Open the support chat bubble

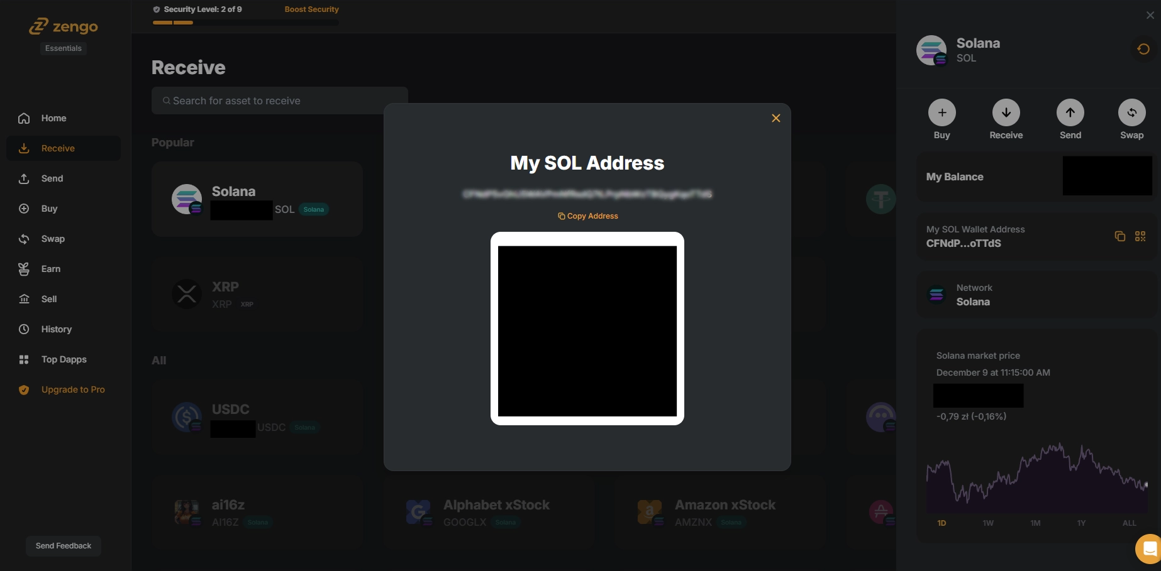(1148, 549)
